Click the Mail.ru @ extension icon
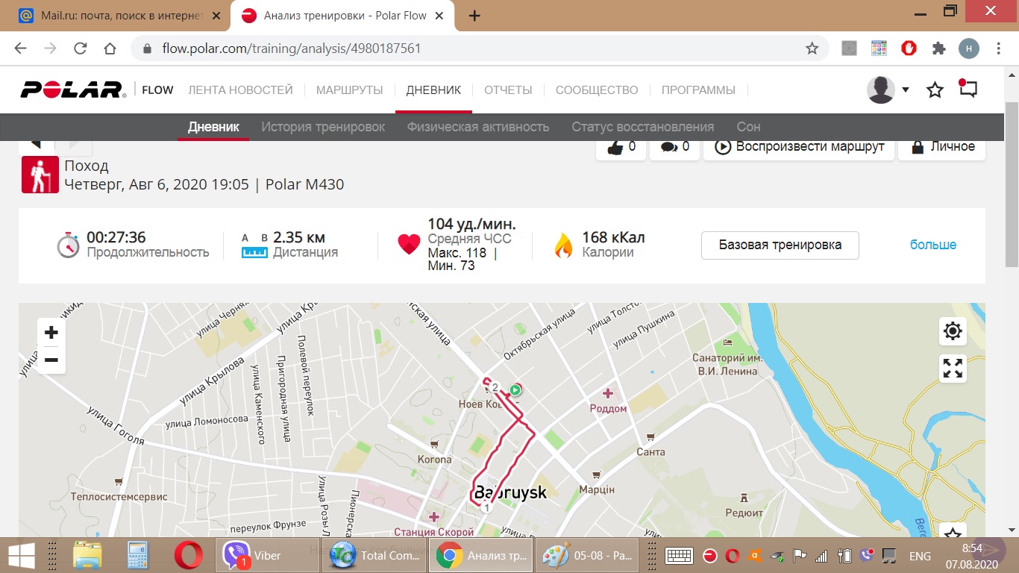Screen dimensions: 1019x573 pyautogui.click(x=849, y=48)
